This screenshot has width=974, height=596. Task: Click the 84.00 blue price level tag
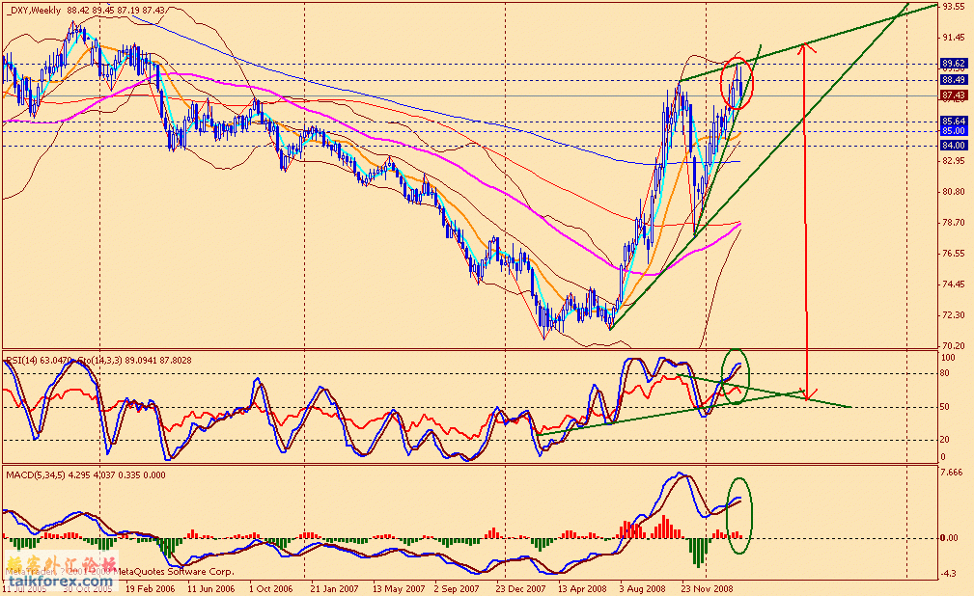pyautogui.click(x=954, y=146)
